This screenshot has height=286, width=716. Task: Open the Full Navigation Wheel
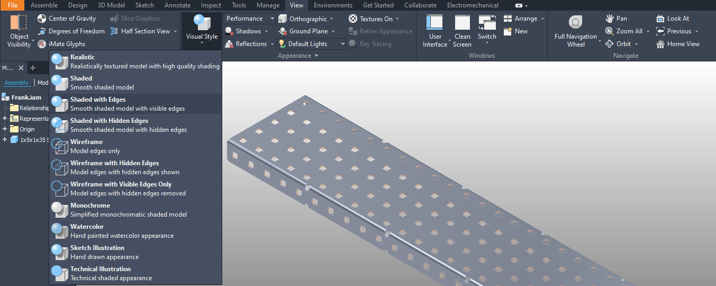576,31
